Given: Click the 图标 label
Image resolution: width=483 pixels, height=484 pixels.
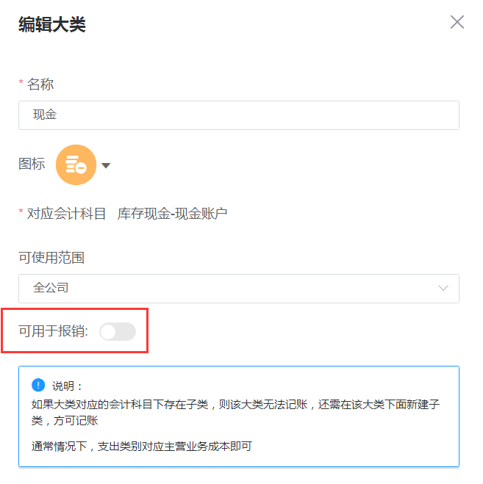Looking at the screenshot, I should pyautogui.click(x=32, y=164).
